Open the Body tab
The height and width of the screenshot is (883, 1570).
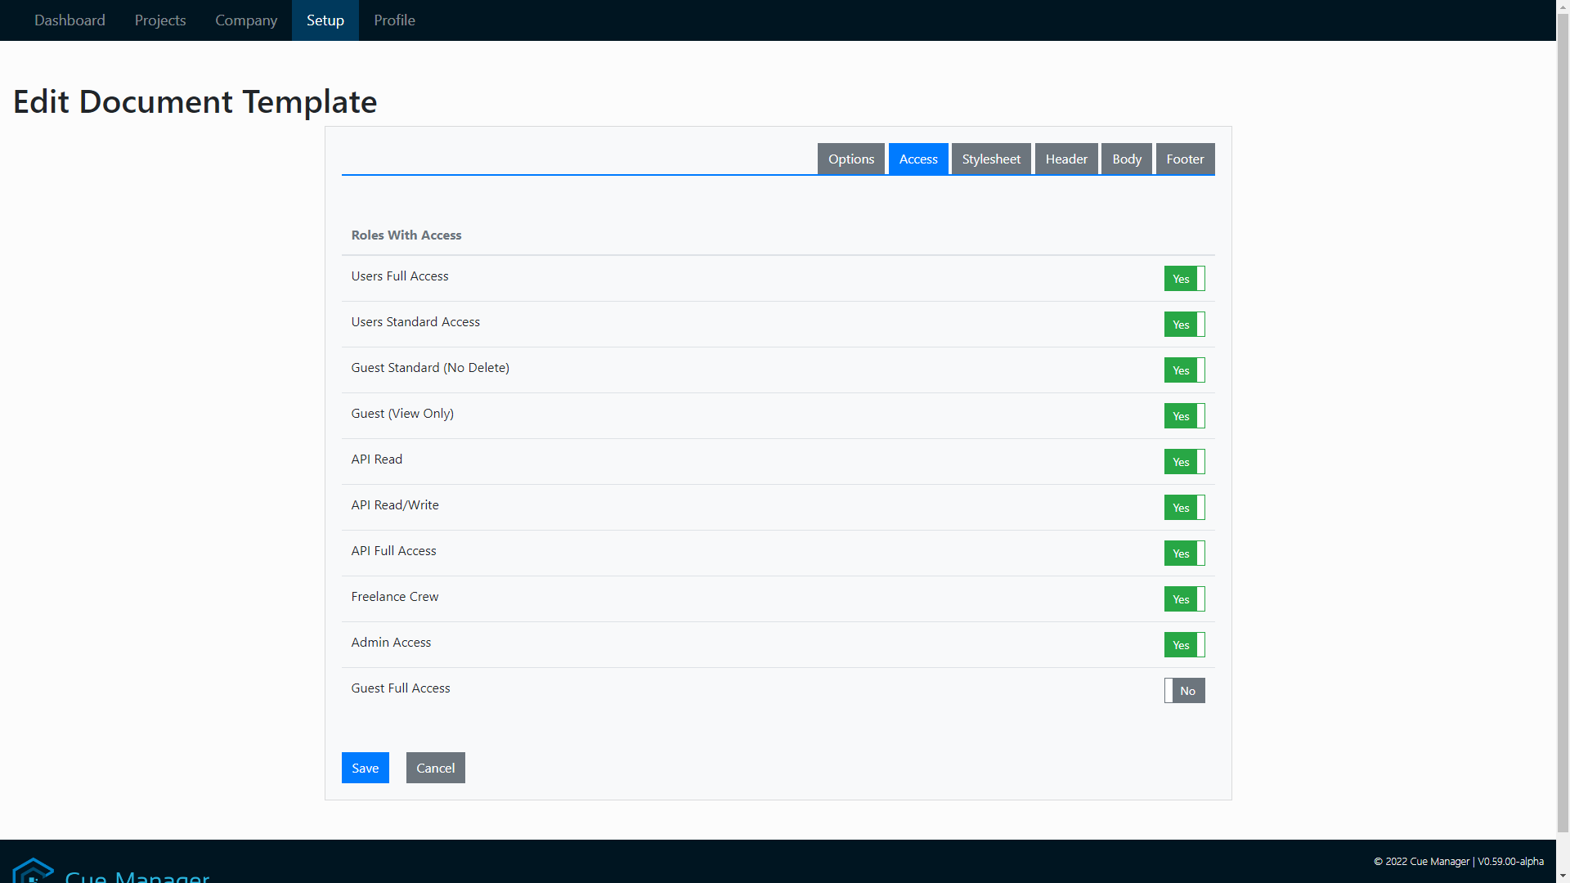point(1126,159)
